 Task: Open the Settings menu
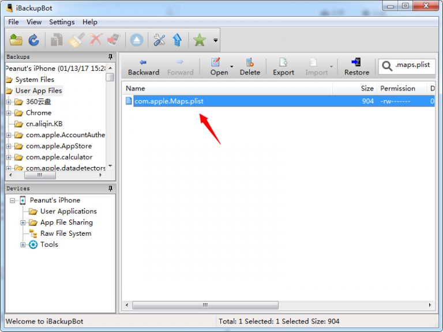point(62,22)
